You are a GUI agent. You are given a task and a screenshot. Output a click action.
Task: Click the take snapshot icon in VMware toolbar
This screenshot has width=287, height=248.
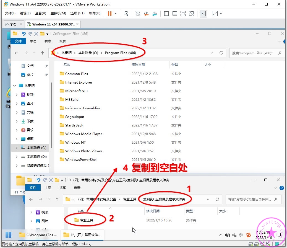pyautogui.click(x=138, y=14)
